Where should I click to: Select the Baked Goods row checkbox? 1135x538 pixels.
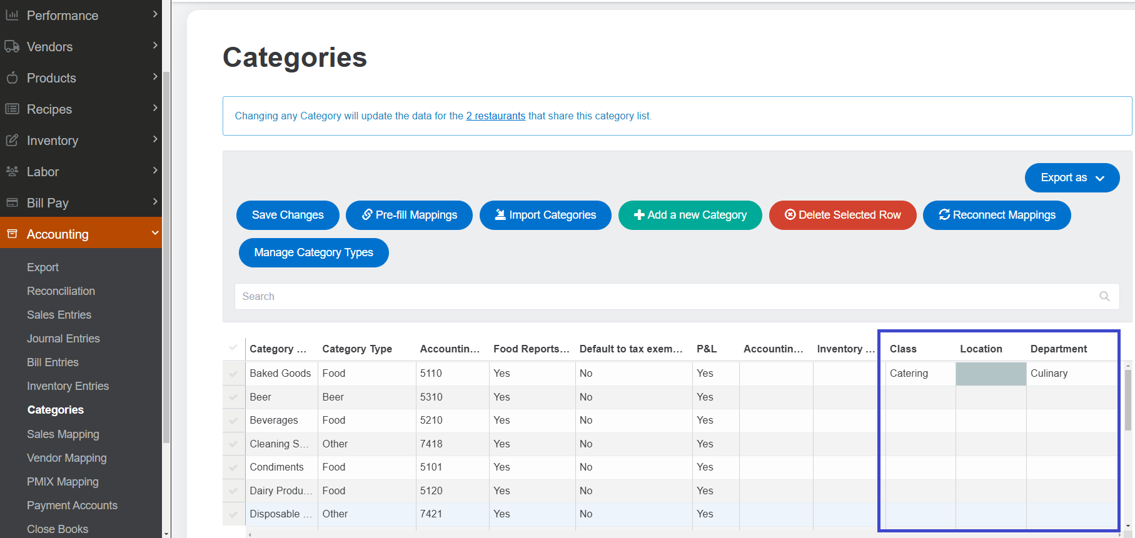tap(233, 374)
